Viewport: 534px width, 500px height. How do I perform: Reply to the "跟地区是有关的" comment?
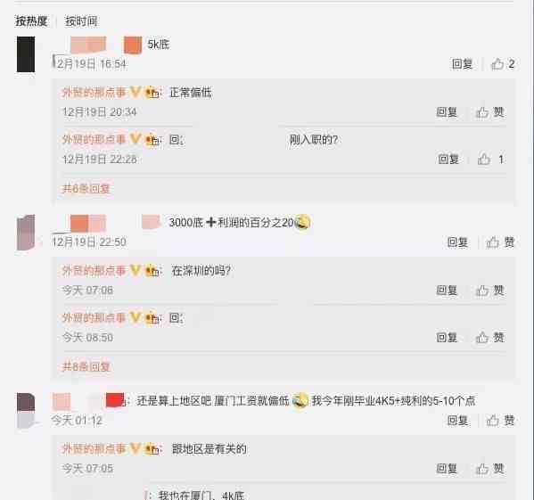click(x=447, y=469)
